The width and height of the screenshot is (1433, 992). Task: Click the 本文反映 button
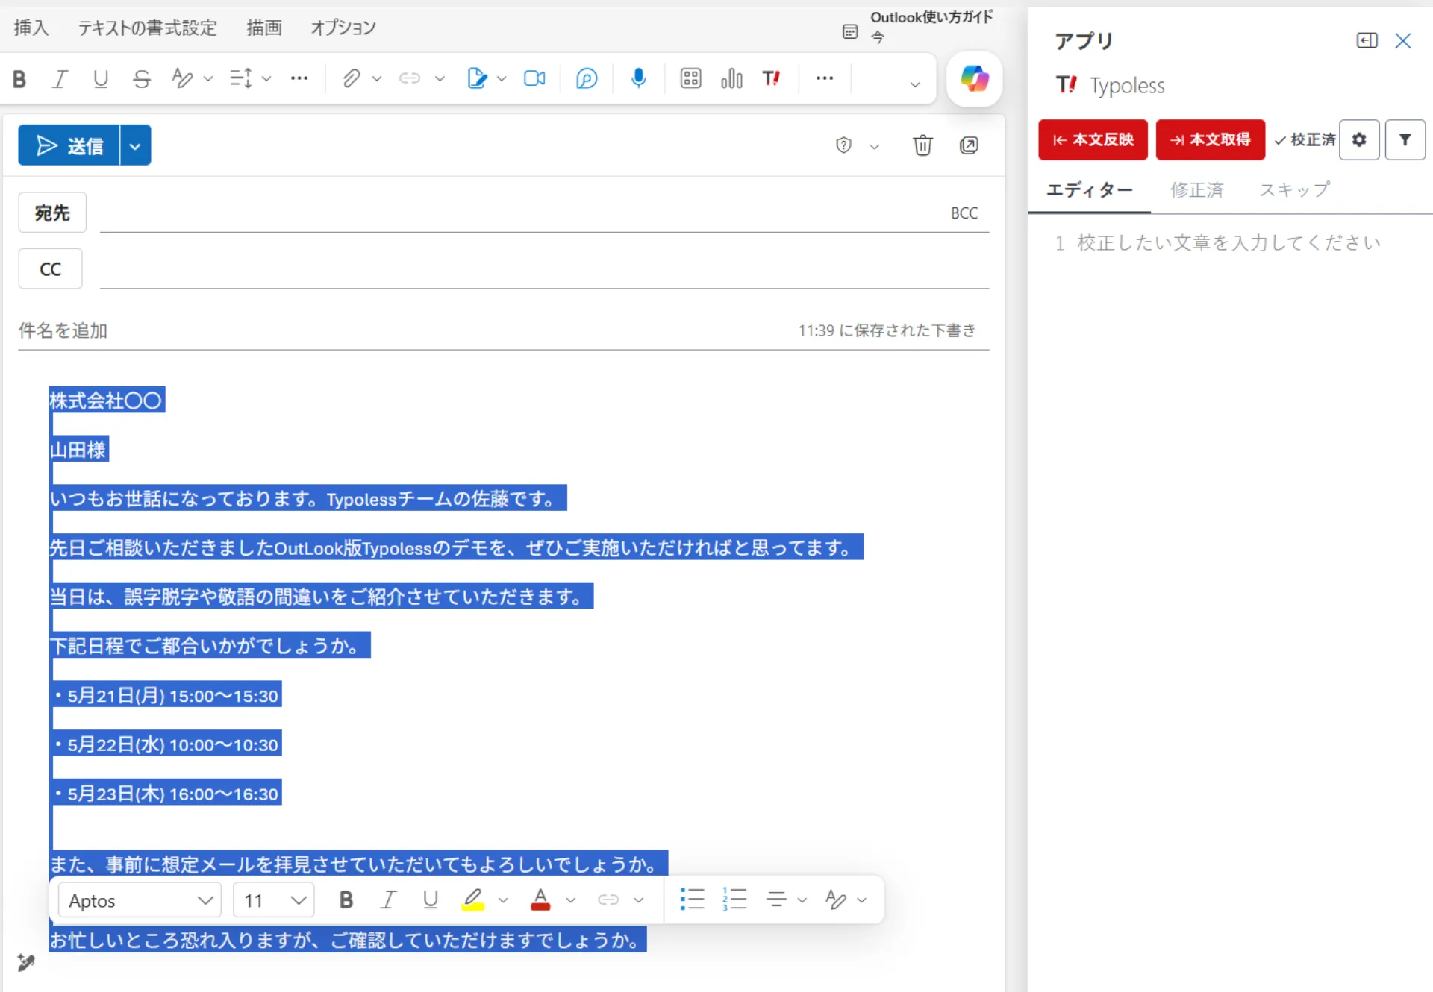[1093, 139]
